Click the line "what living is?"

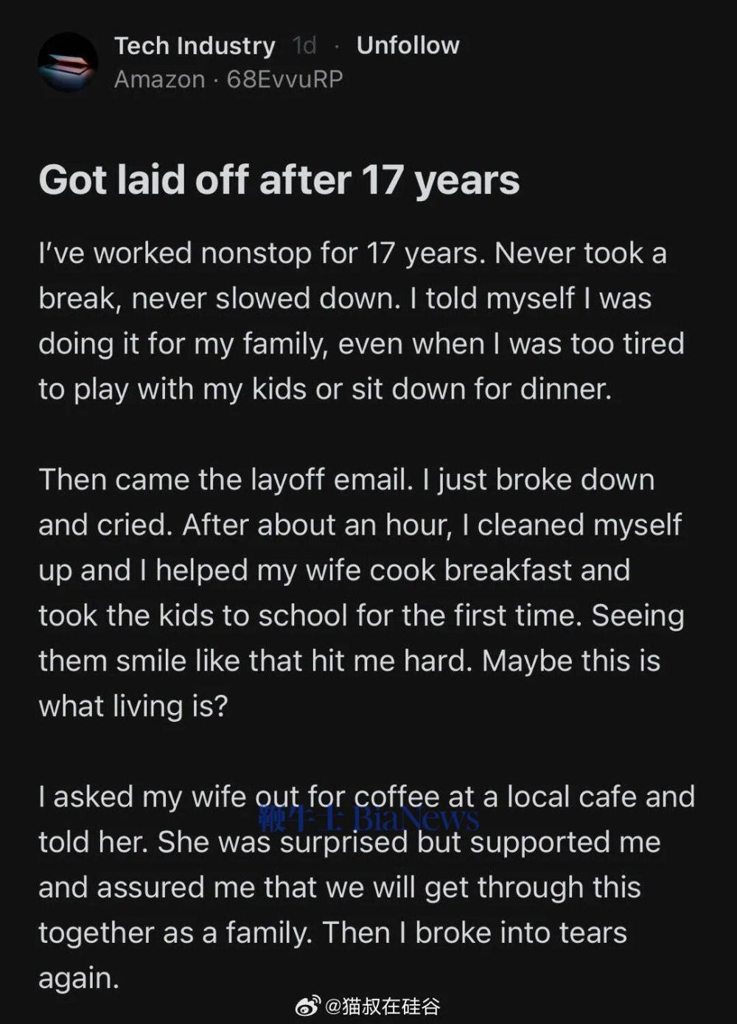(x=133, y=706)
